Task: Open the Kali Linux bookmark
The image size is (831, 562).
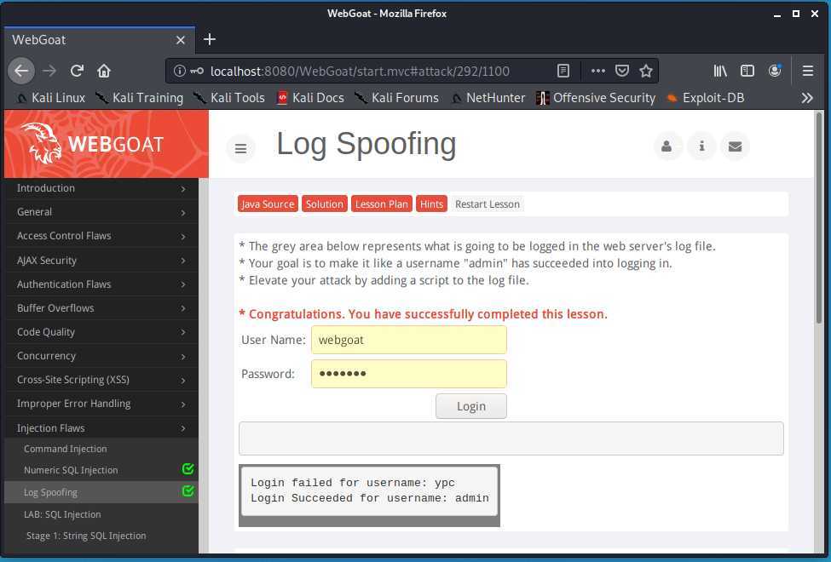Action: (51, 98)
